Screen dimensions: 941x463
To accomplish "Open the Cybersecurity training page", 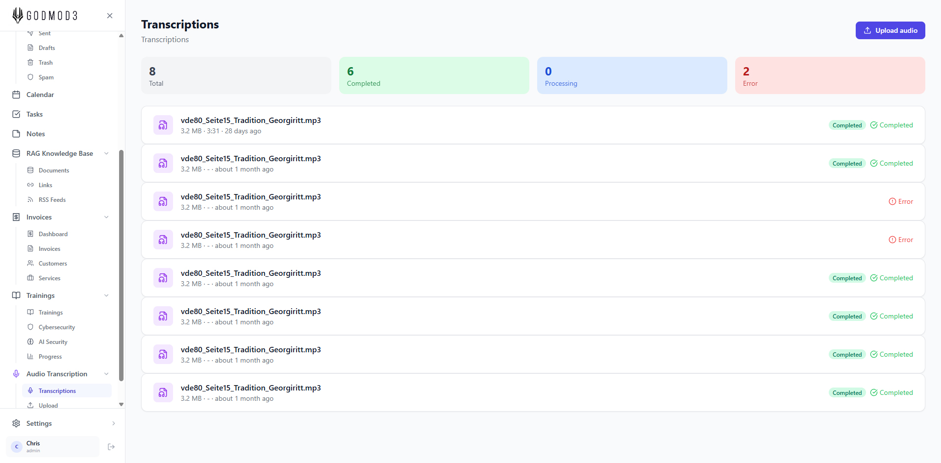I will [56, 327].
